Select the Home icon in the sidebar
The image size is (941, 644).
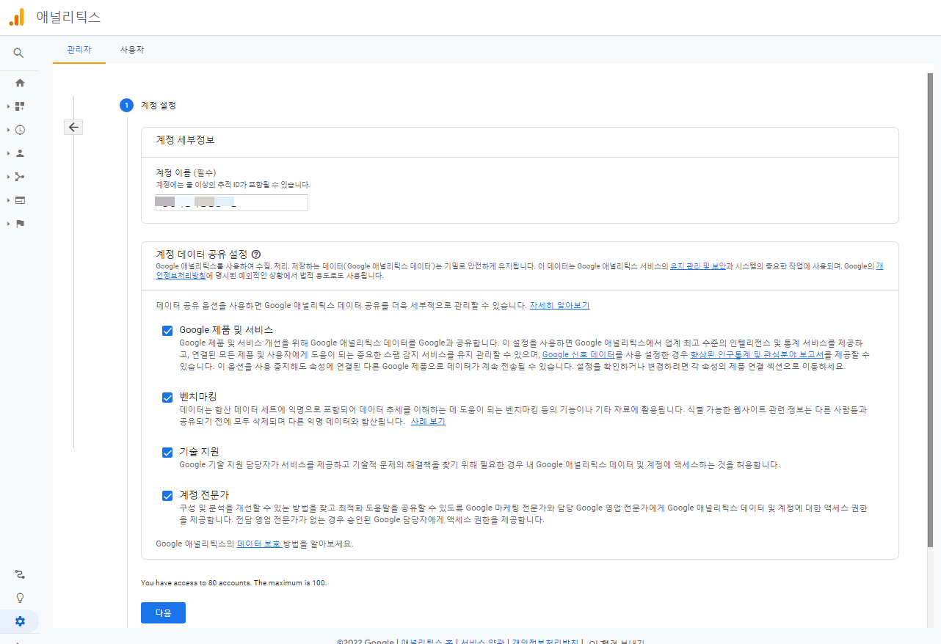pyautogui.click(x=20, y=82)
